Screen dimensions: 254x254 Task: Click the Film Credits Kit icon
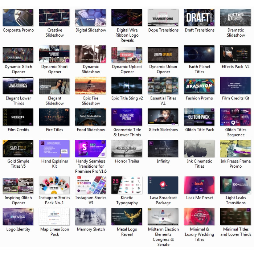(236, 86)
